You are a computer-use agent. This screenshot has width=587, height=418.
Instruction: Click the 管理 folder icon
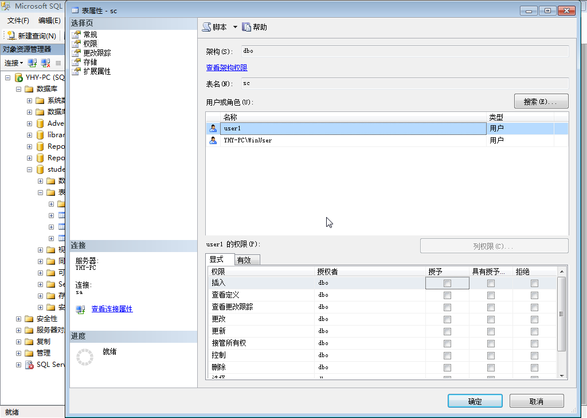coord(29,353)
